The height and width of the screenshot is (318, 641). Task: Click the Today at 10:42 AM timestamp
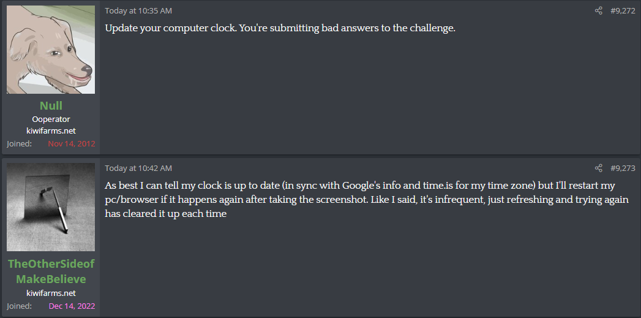[138, 168]
